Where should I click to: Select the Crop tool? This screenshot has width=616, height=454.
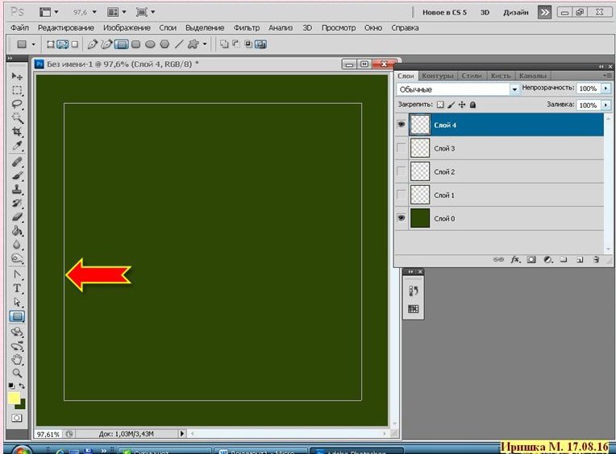point(17,132)
